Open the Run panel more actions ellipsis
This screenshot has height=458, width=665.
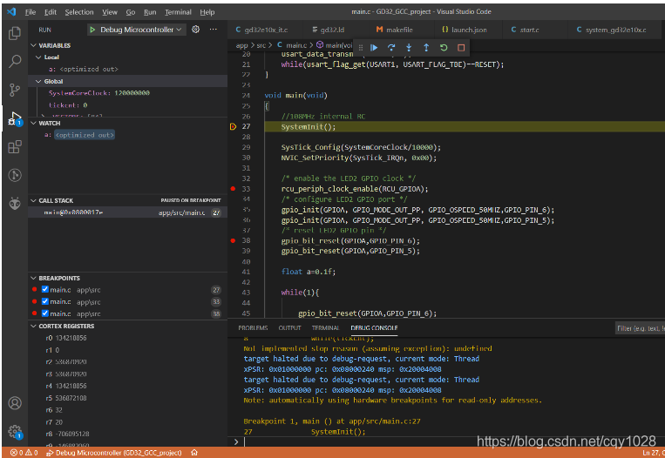214,30
